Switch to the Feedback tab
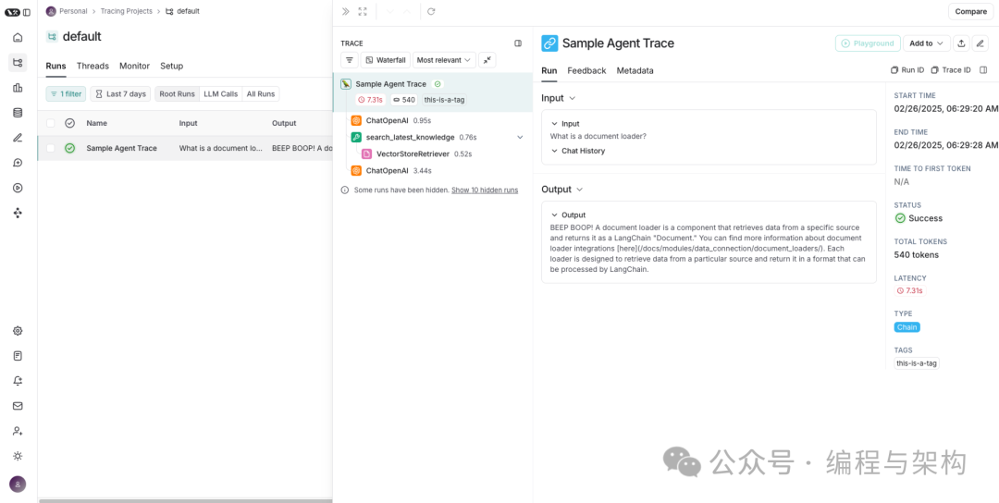 click(x=586, y=70)
